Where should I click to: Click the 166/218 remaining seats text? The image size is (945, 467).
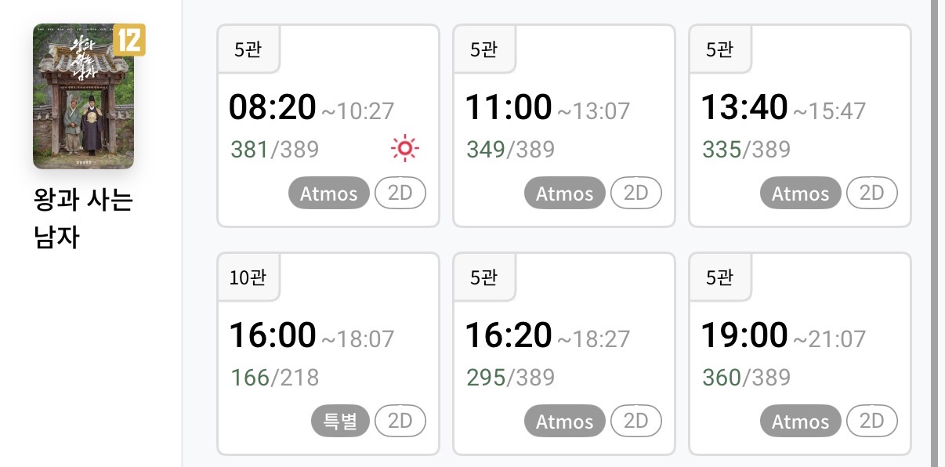(x=274, y=378)
